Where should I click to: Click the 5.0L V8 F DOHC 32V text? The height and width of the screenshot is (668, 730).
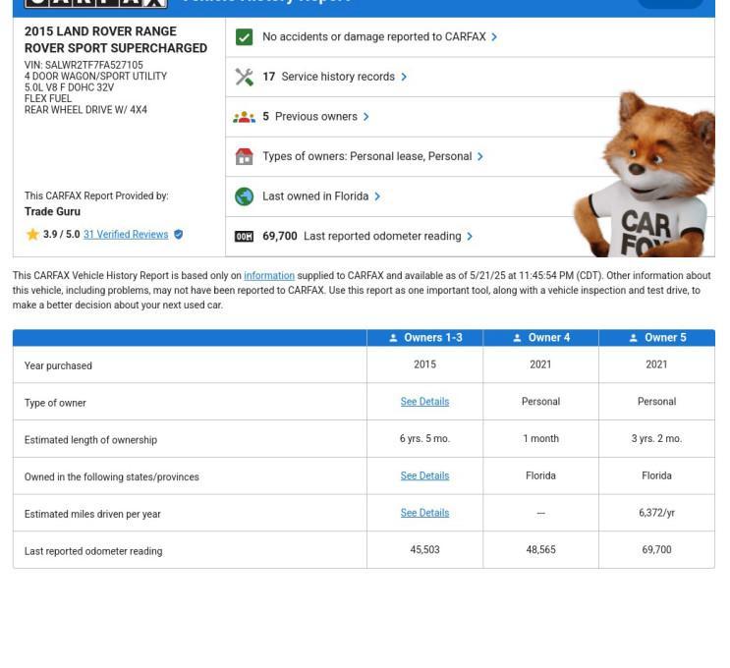click(x=69, y=87)
